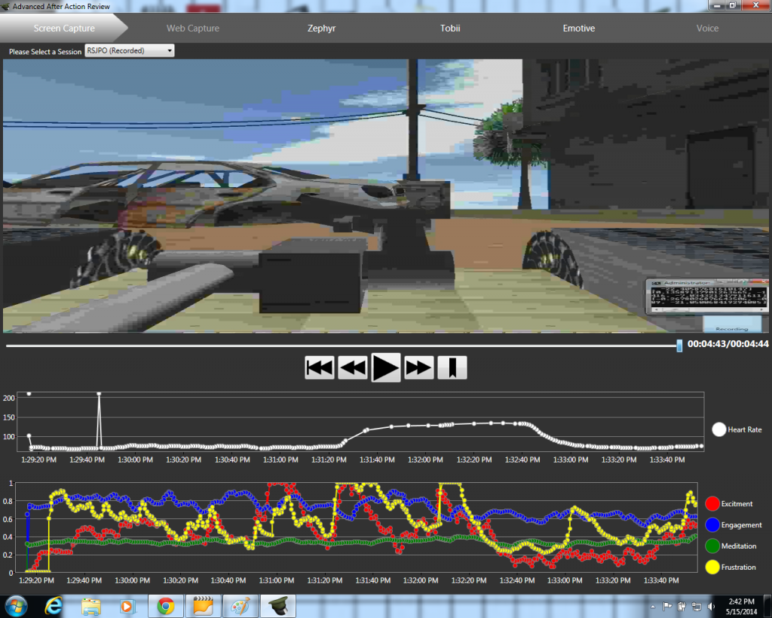Click the Windows Start button
This screenshot has width=772, height=618.
16,606
